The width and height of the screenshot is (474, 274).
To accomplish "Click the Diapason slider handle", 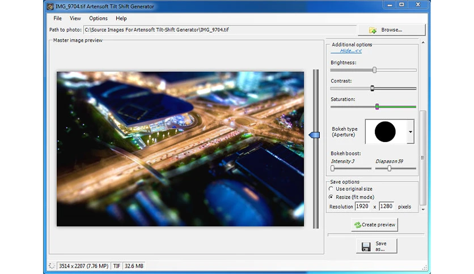I will click(x=390, y=168).
